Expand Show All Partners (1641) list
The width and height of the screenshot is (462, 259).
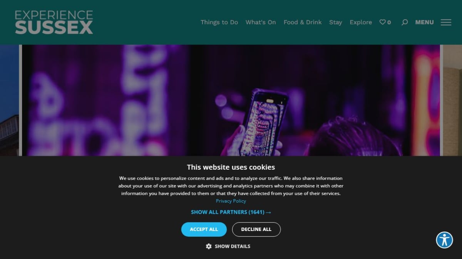(x=231, y=212)
